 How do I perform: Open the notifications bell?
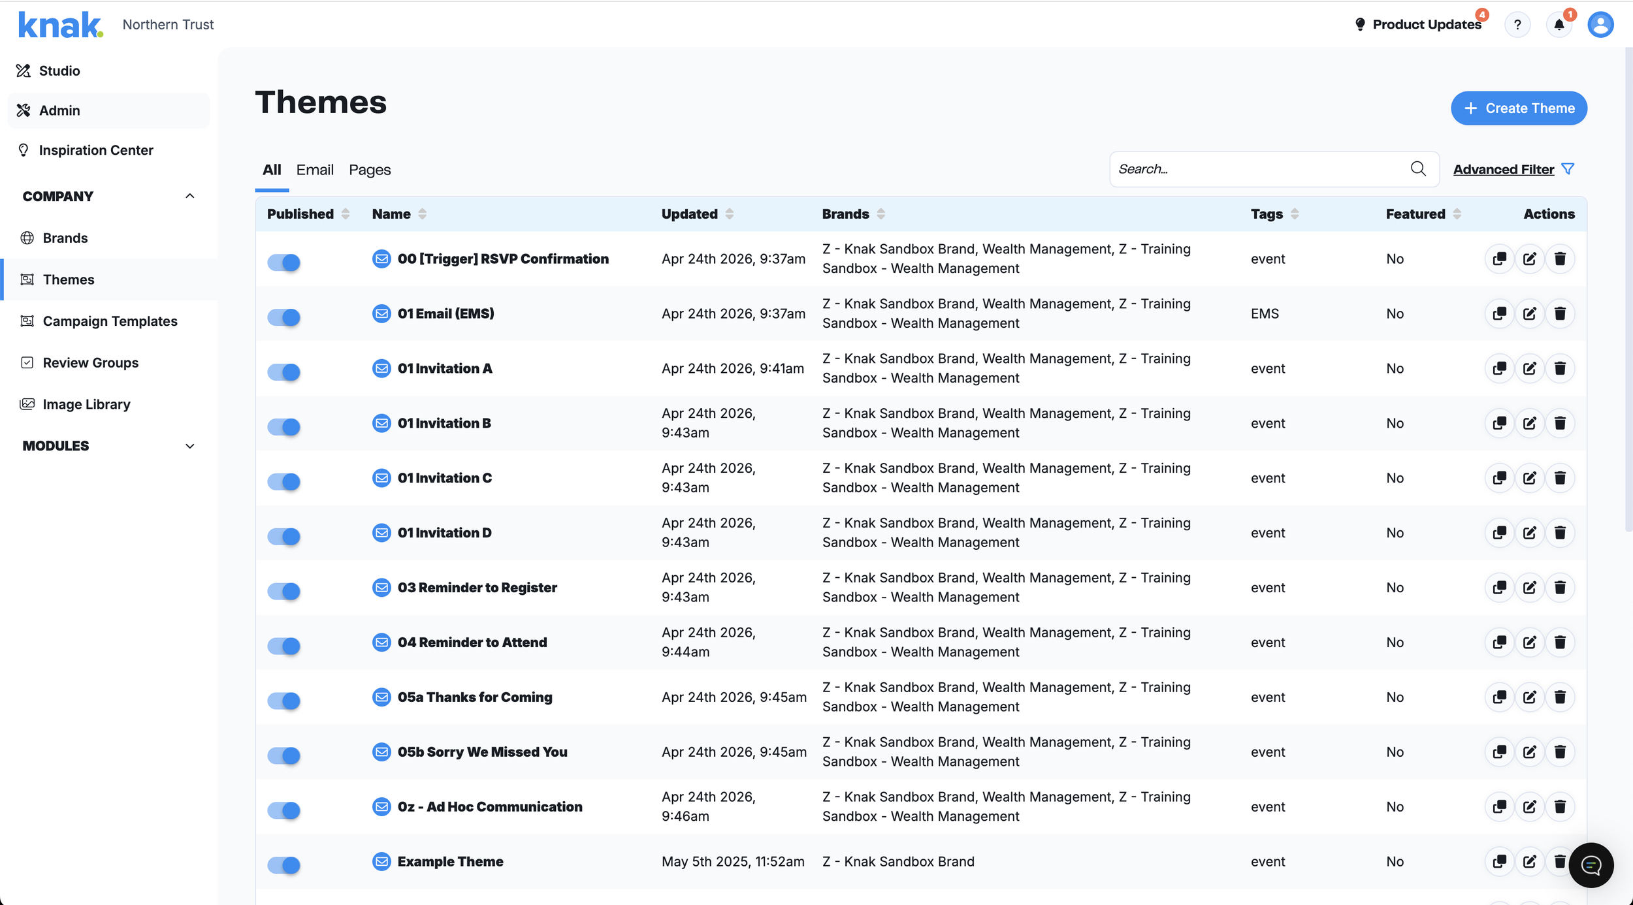click(x=1559, y=25)
